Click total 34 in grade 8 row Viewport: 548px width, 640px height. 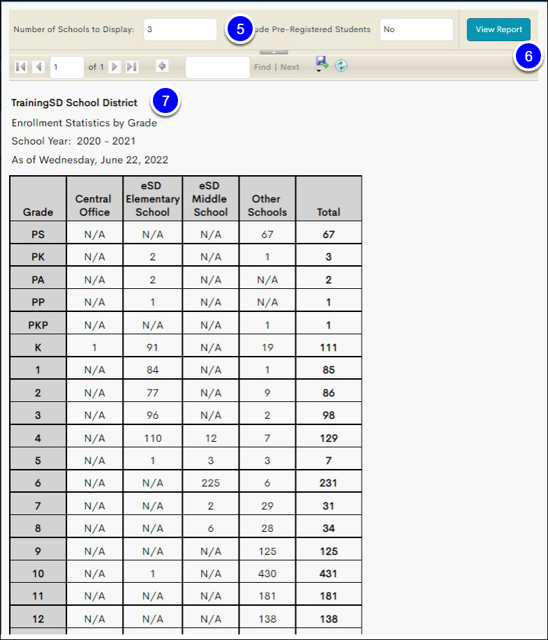click(x=329, y=528)
